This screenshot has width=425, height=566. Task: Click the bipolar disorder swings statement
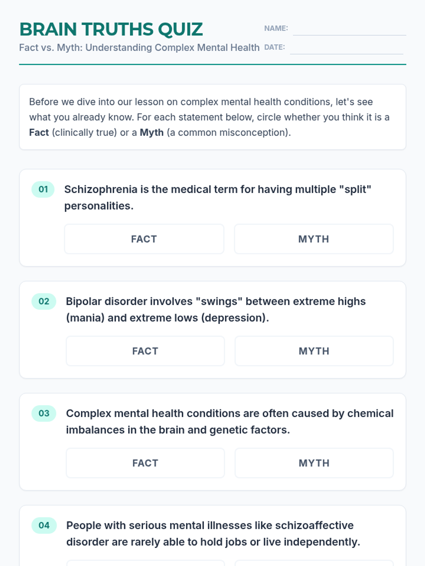coord(216,310)
